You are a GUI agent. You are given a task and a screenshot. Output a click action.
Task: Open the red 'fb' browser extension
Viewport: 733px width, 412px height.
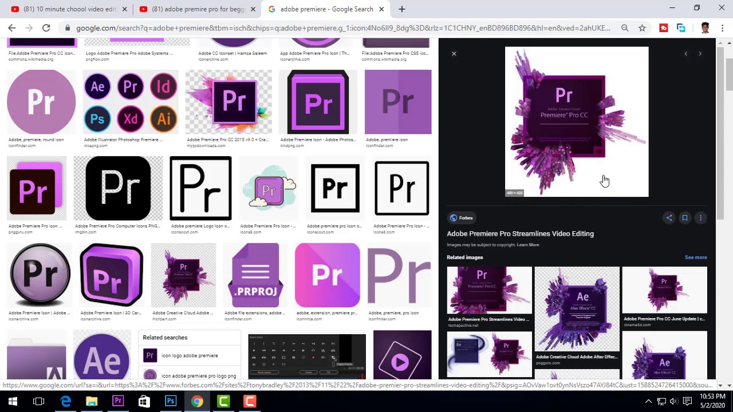[x=664, y=28]
